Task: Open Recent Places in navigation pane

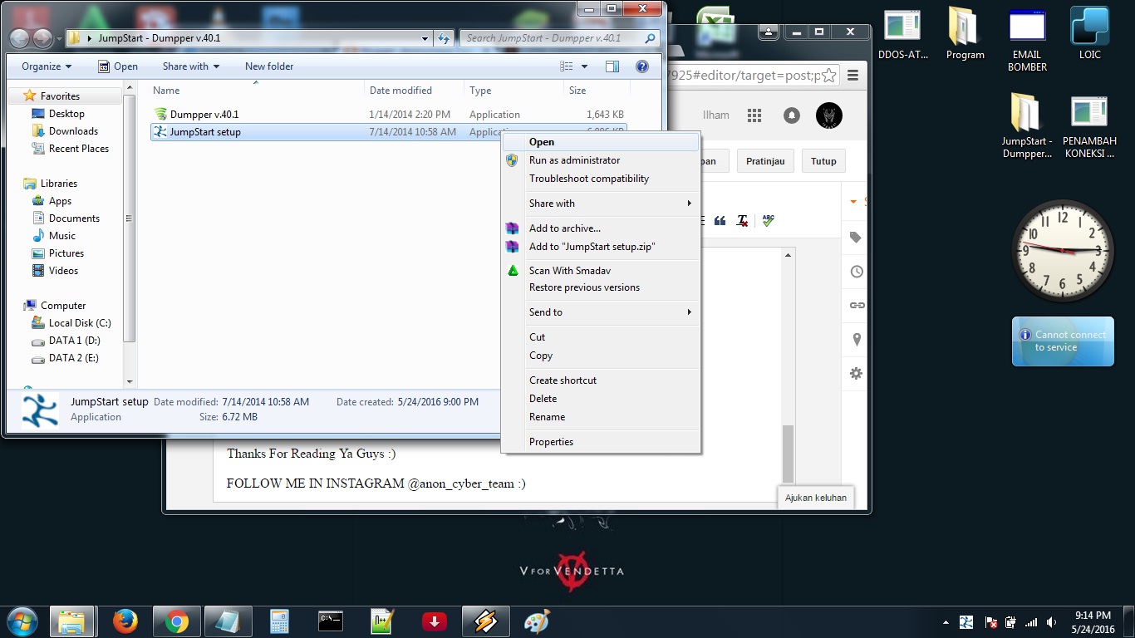Action: click(79, 149)
